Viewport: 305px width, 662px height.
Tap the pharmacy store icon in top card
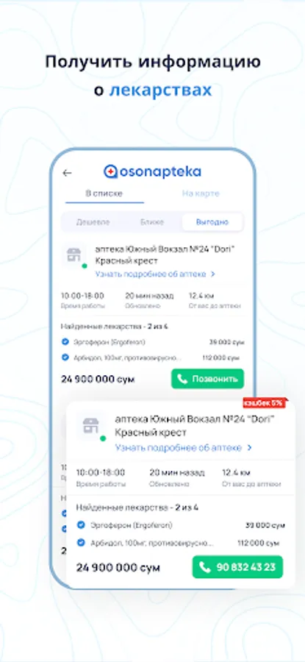(73, 255)
